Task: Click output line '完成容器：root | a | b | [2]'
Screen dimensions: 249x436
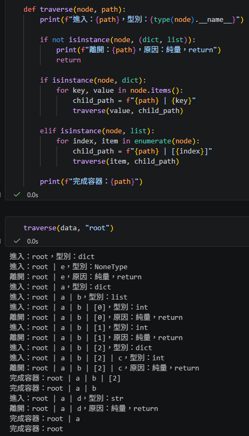Action: 65,378
